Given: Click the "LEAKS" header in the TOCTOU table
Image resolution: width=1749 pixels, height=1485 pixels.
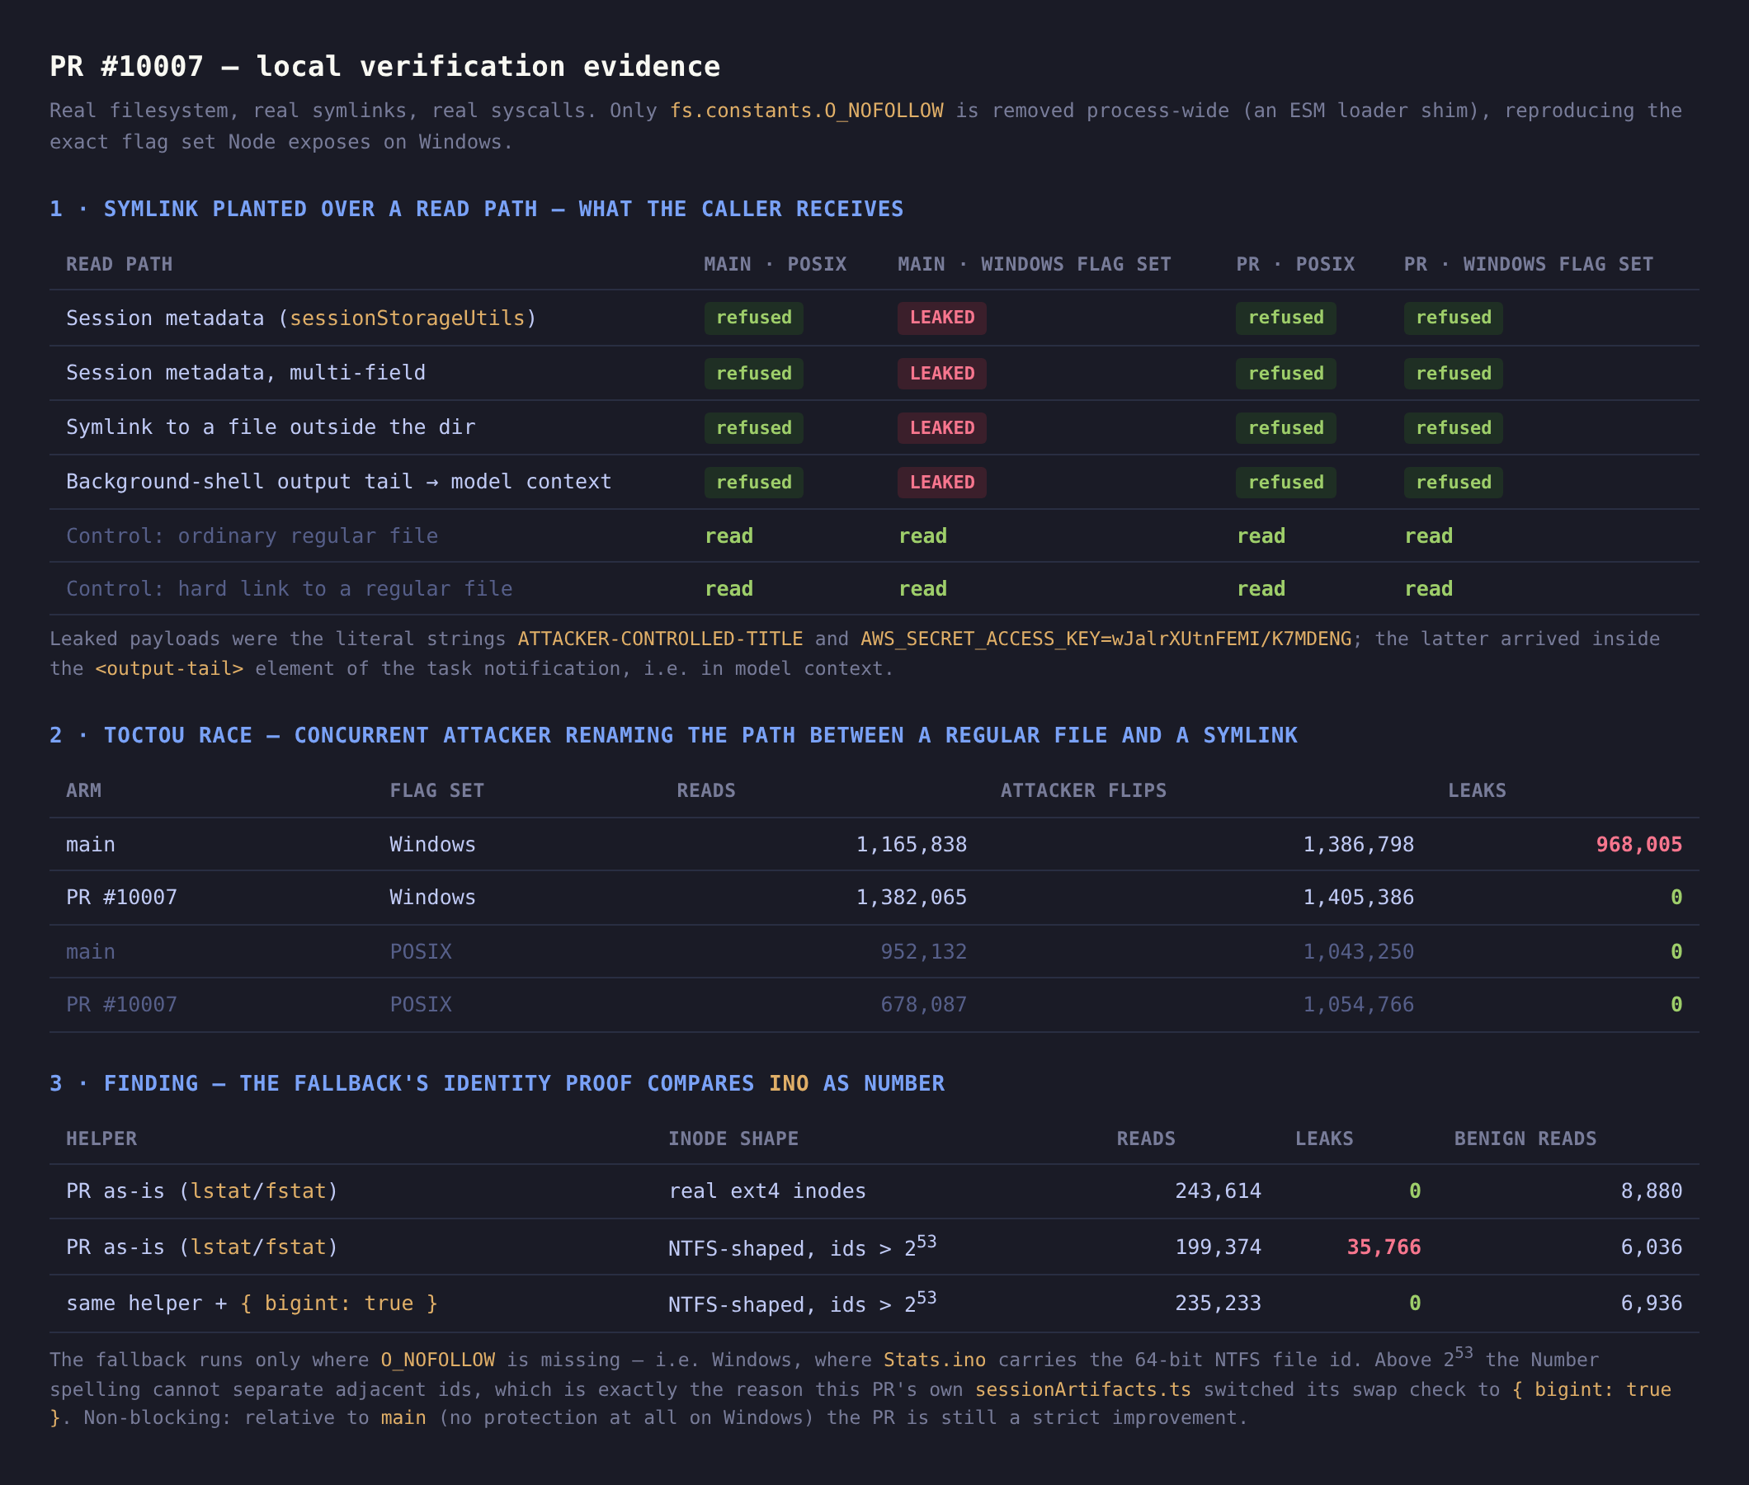Looking at the screenshot, I should coord(1477,790).
